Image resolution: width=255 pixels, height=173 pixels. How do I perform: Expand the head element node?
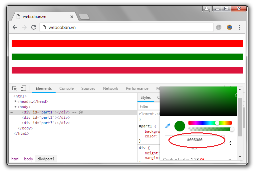click(16, 101)
